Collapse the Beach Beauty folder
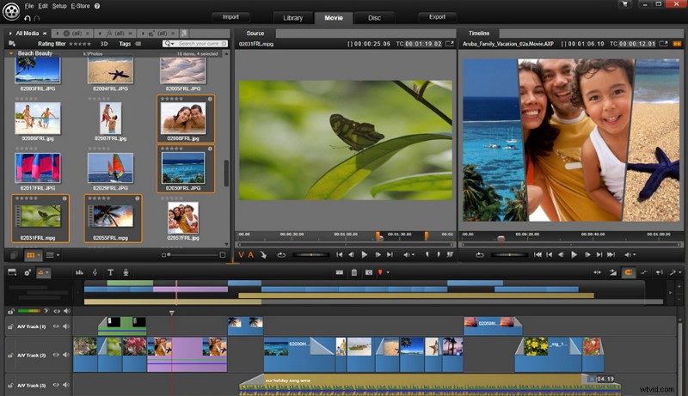Image resolution: width=688 pixels, height=396 pixels. [11, 53]
